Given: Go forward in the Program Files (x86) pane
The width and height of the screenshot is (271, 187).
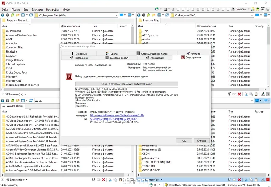Looking at the screenshot, I should pyautogui.click(x=7, y=15).
